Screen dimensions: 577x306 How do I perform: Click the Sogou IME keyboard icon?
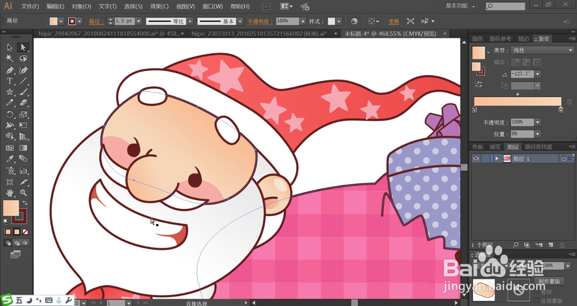tap(48, 300)
